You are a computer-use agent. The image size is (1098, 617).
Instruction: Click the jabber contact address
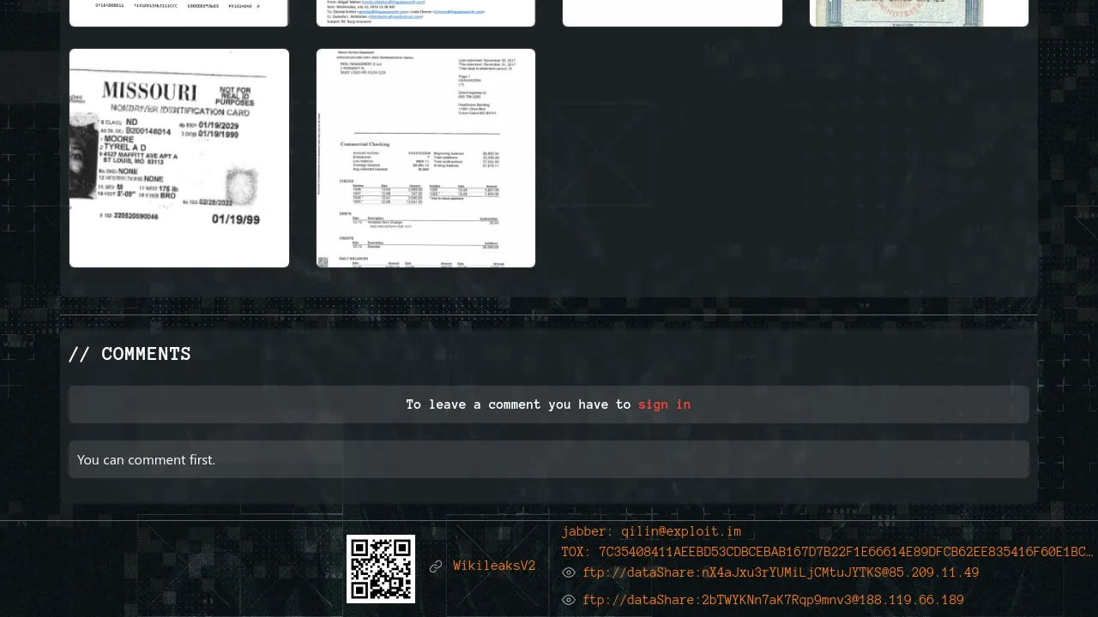tap(681, 531)
